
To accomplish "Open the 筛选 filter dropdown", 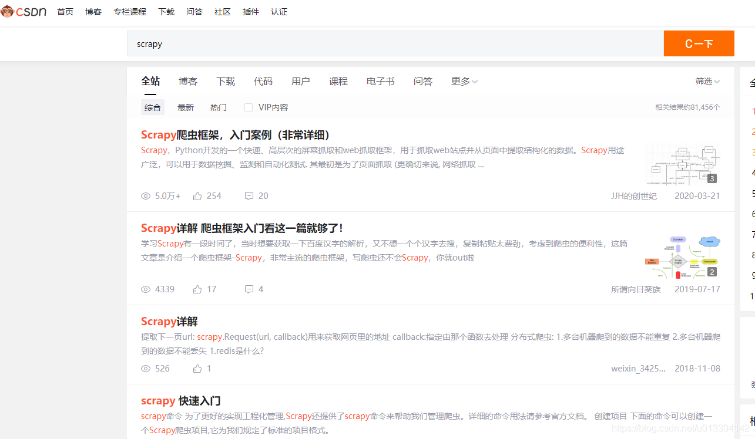I will [707, 82].
